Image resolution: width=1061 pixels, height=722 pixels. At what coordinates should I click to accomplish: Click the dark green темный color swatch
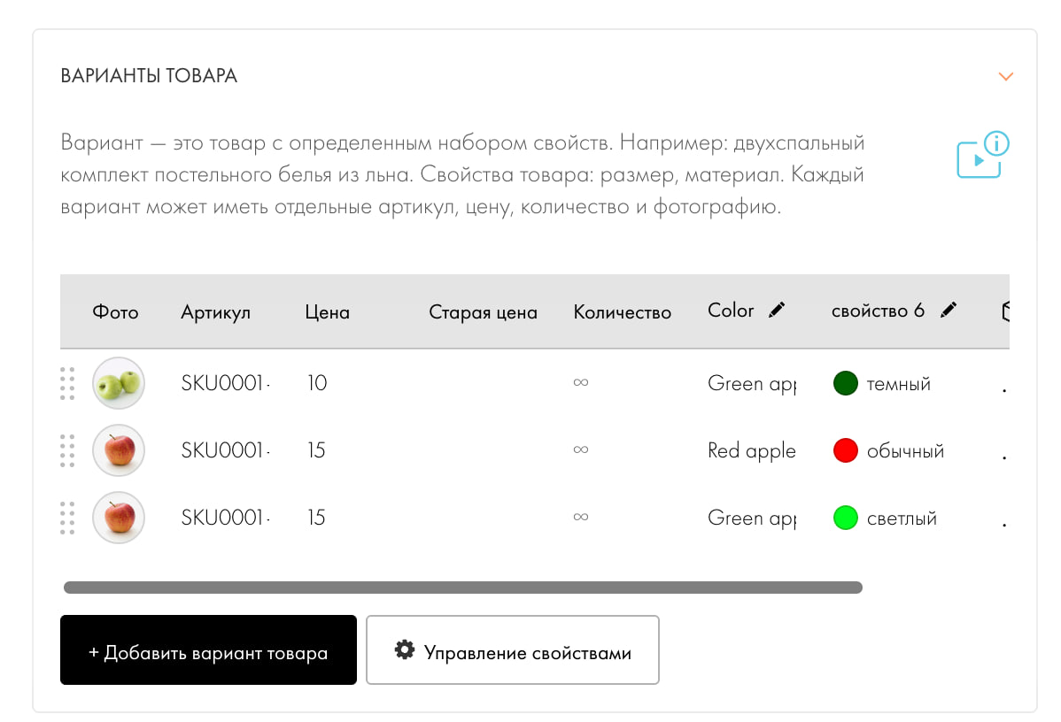[x=845, y=383]
